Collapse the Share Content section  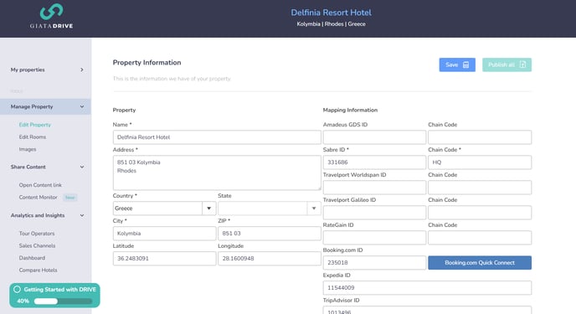[82, 167]
